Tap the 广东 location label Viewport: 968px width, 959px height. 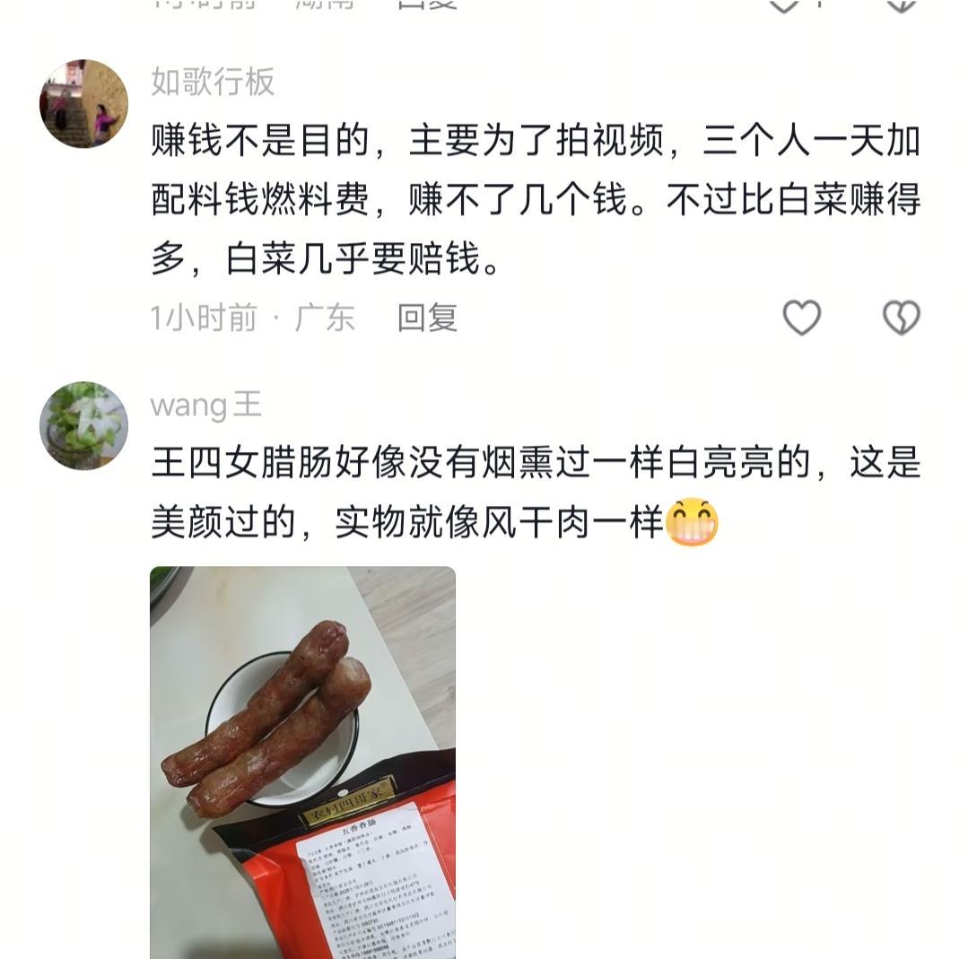(x=325, y=318)
